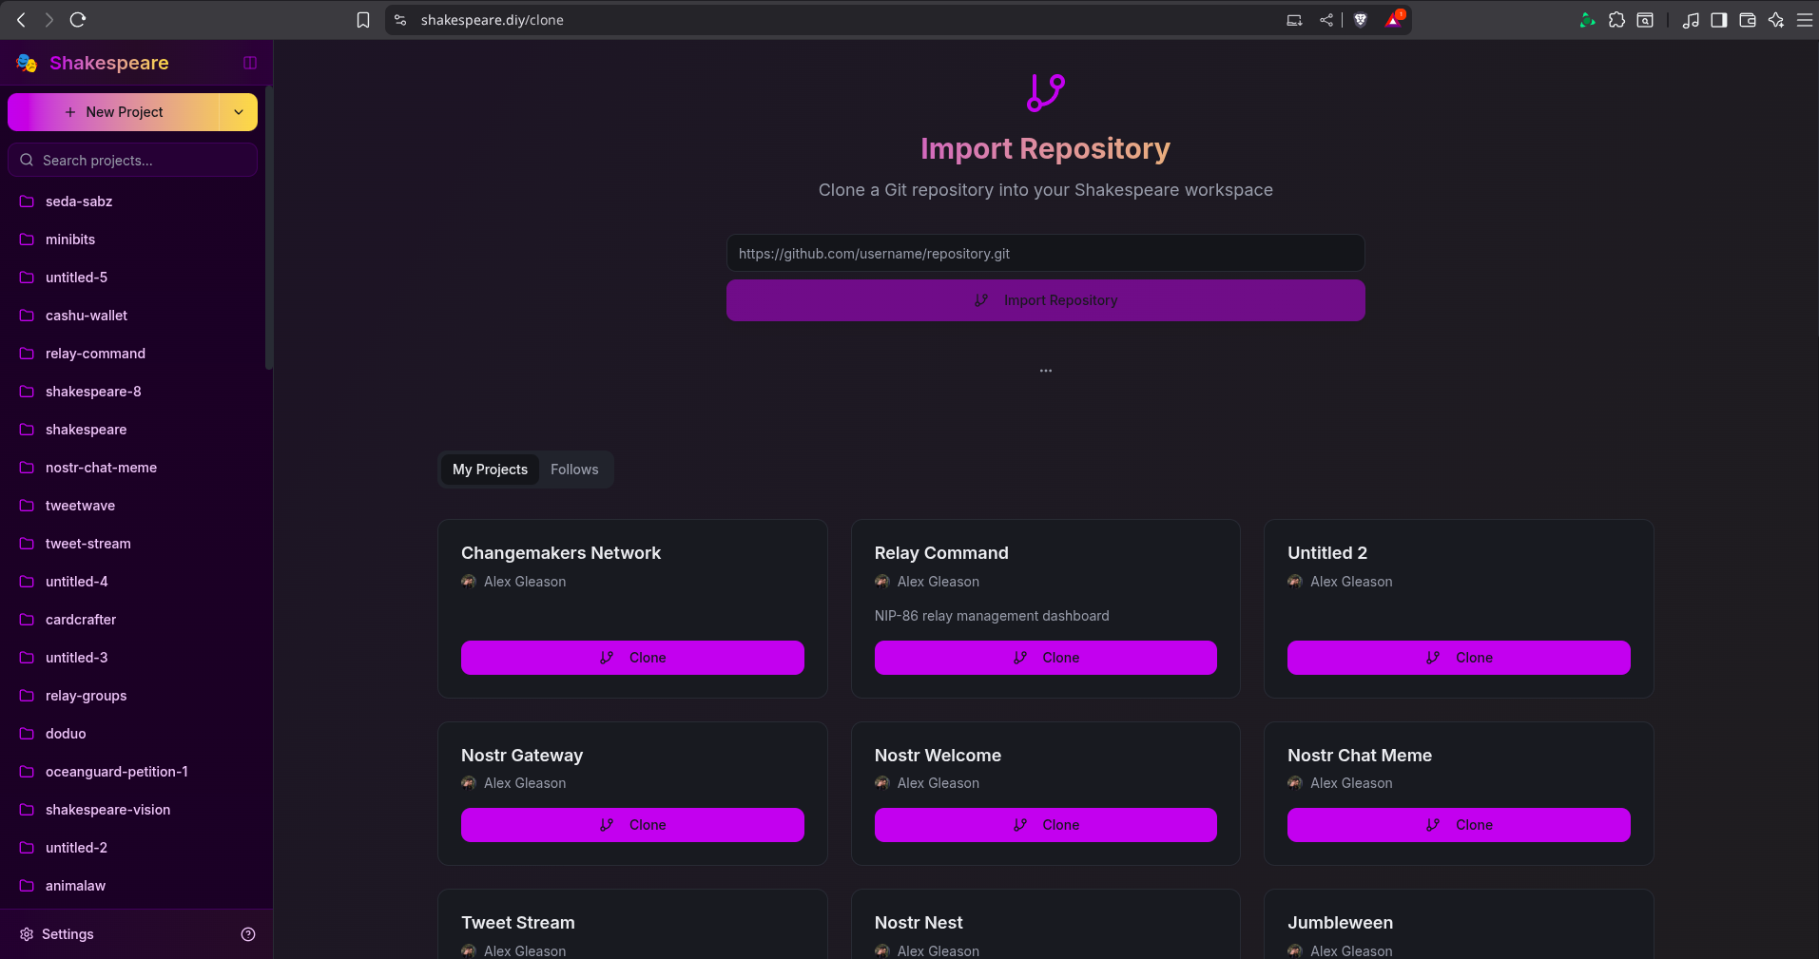Image resolution: width=1819 pixels, height=959 pixels.
Task: Focus the Search projects field
Action: point(133,161)
